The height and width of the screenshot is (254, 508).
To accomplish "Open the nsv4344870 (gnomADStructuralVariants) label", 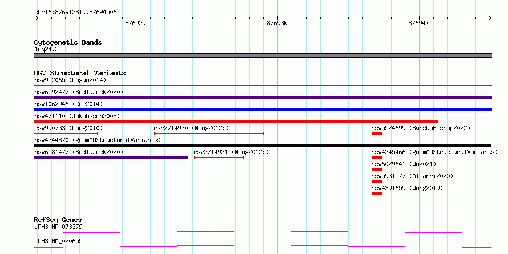I will (x=98, y=140).
